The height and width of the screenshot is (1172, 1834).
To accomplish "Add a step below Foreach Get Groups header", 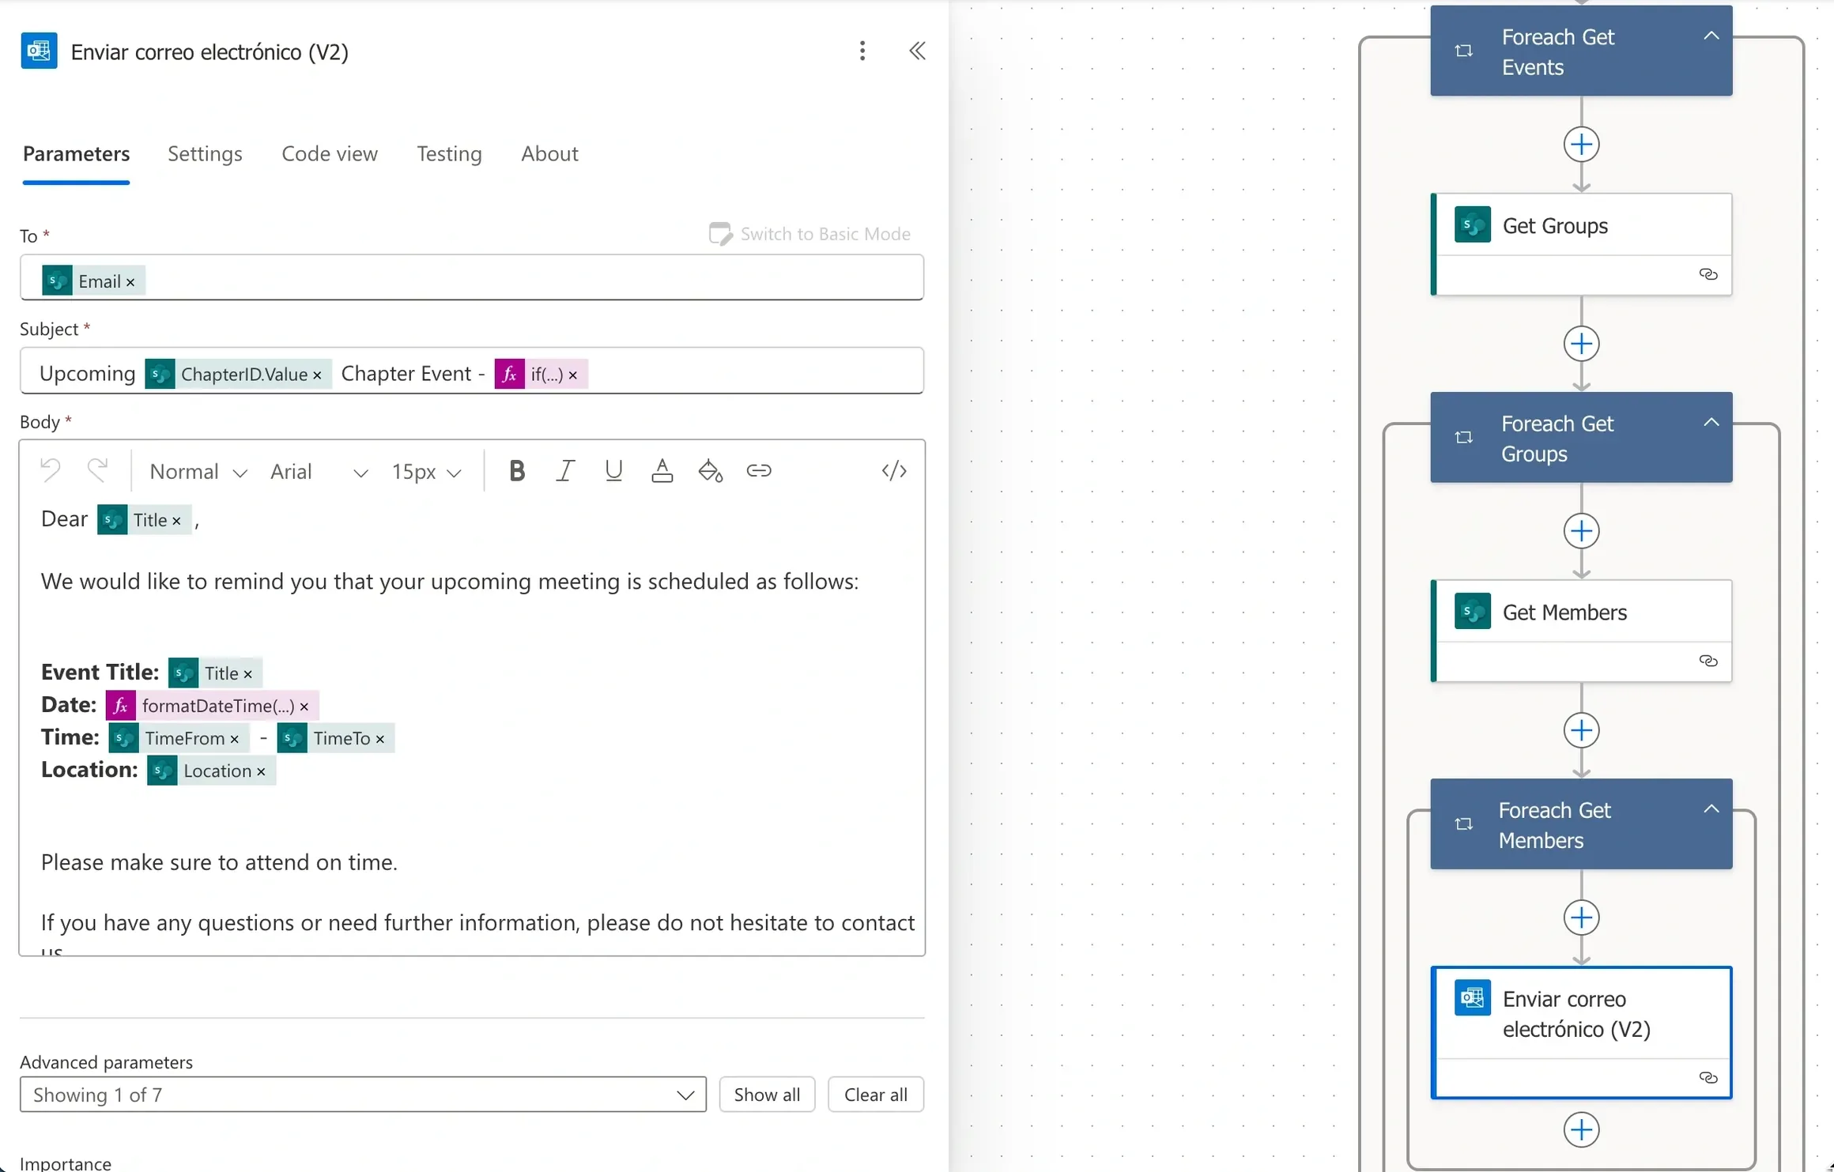I will (x=1581, y=531).
